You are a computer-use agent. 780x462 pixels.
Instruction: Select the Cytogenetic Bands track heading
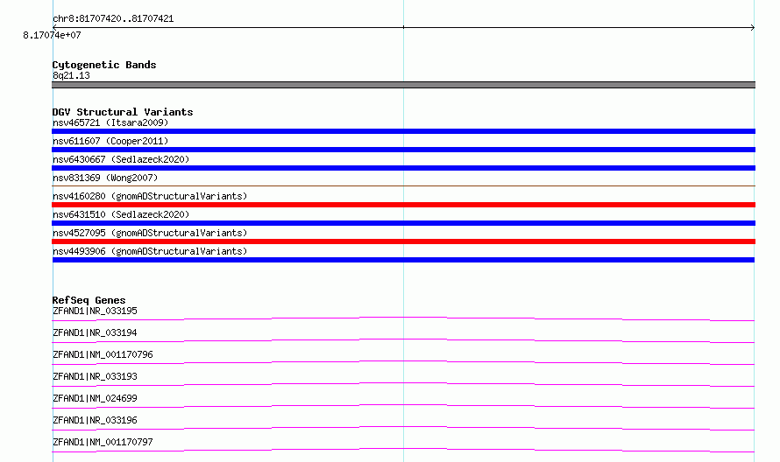pyautogui.click(x=104, y=65)
